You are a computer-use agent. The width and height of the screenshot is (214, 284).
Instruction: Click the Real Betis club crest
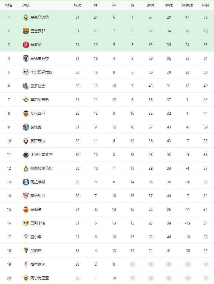pos(26,100)
